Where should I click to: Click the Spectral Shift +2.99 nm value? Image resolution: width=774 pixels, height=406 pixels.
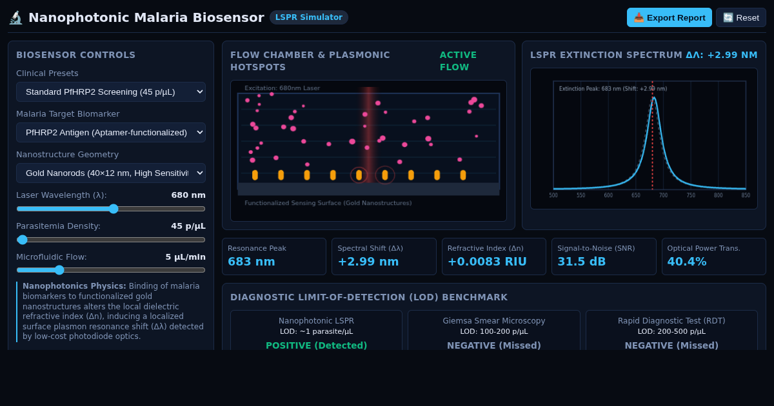(368, 262)
